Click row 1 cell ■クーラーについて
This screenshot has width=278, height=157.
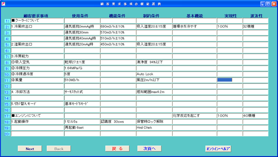tap(37, 21)
